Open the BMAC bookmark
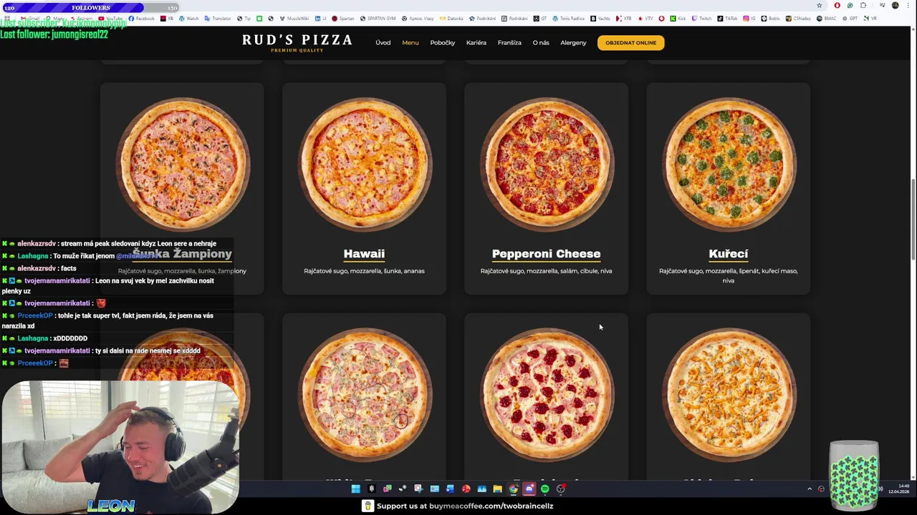Viewport: 917px width, 515px height. pos(826,19)
